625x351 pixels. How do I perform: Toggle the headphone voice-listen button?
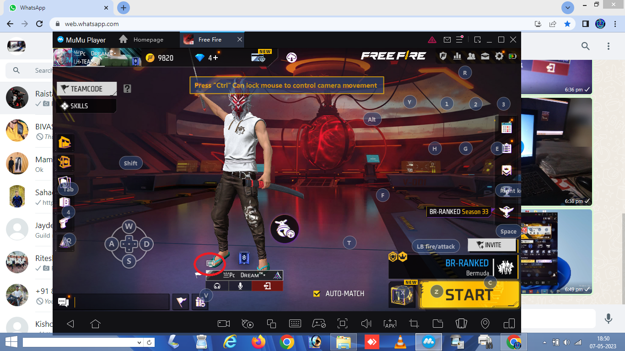point(217,286)
